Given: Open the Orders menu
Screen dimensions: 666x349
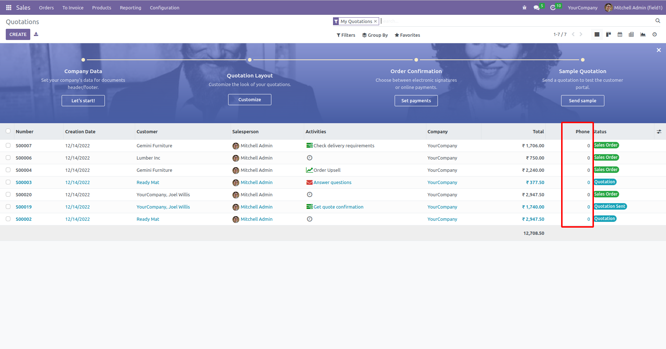Looking at the screenshot, I should pyautogui.click(x=46, y=8).
